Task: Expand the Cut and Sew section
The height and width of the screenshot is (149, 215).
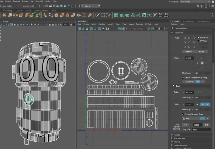Action: [172, 138]
